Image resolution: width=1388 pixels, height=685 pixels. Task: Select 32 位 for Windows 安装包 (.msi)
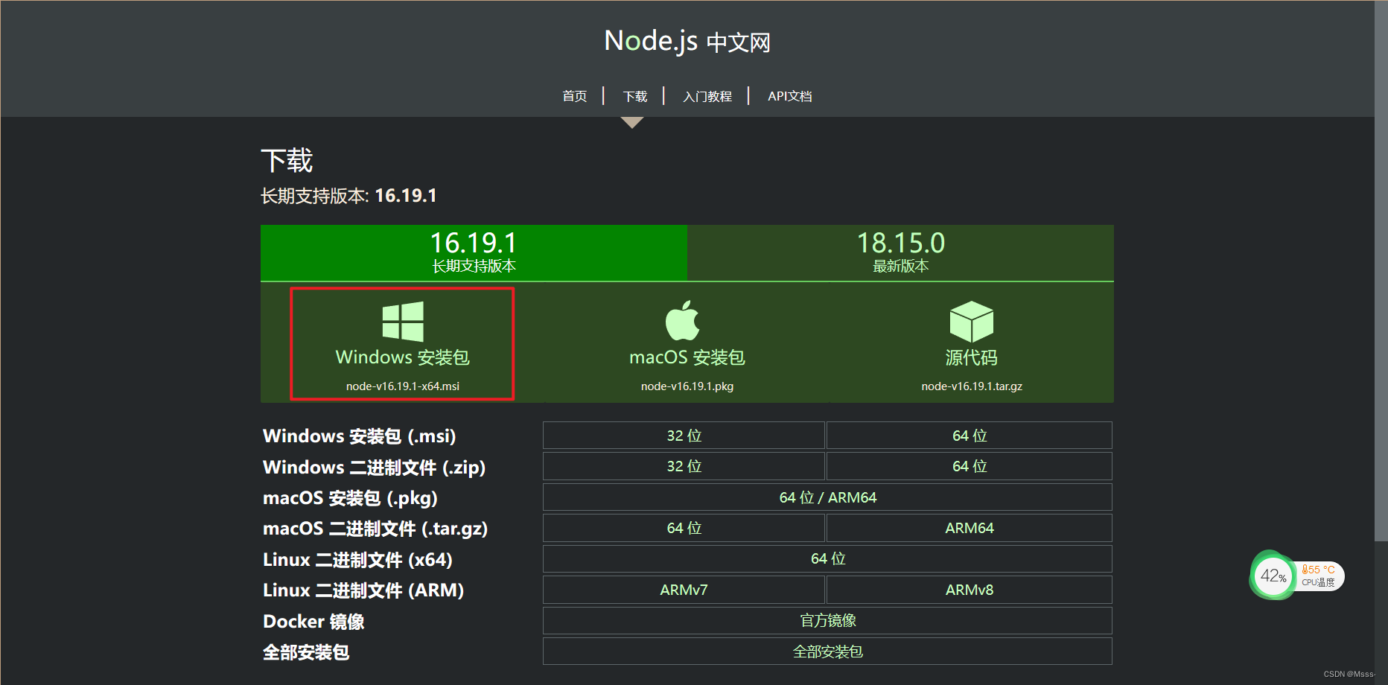pyautogui.click(x=684, y=436)
